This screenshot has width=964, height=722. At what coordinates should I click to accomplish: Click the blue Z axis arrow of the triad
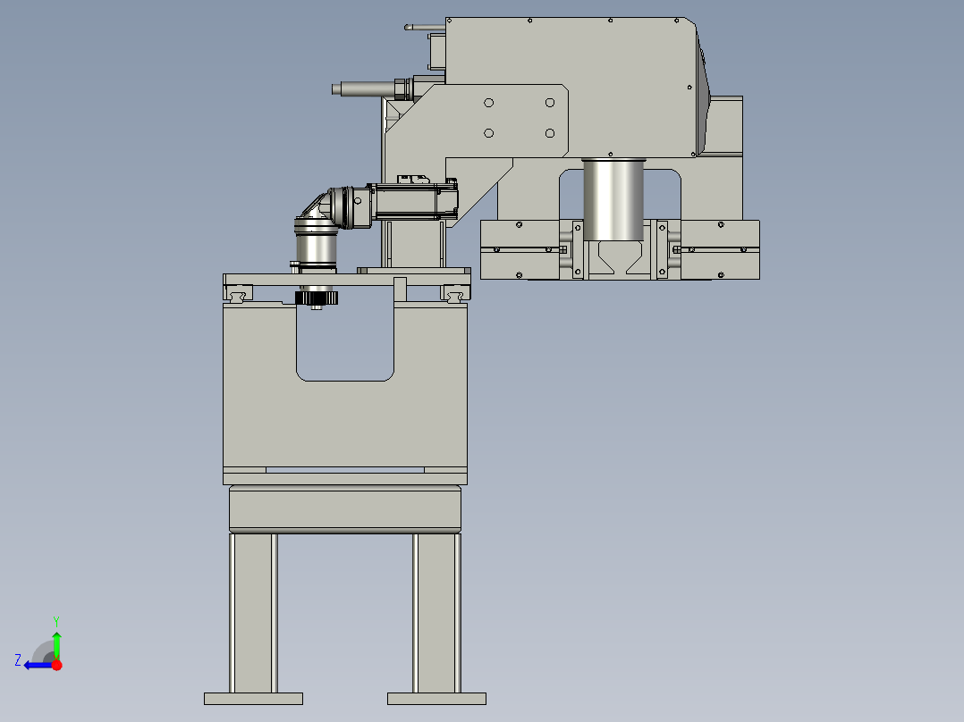click(37, 665)
